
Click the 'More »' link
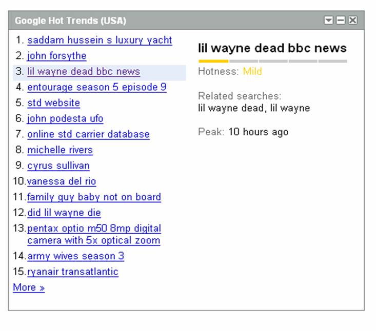coord(29,287)
